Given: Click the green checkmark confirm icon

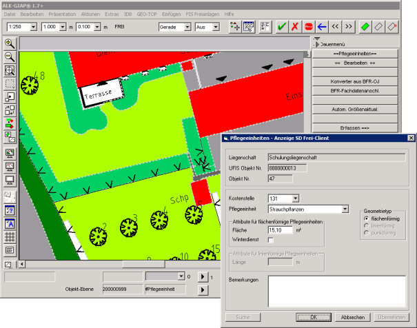Looking at the screenshot, I should pos(282,27).
